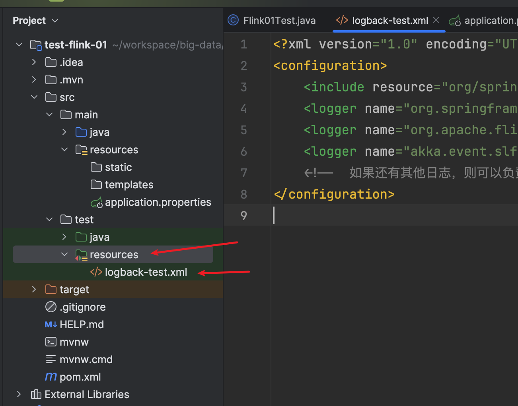The height and width of the screenshot is (406, 518).
Task: Click the opening configuration tag on line 2
Action: pyautogui.click(x=330, y=66)
